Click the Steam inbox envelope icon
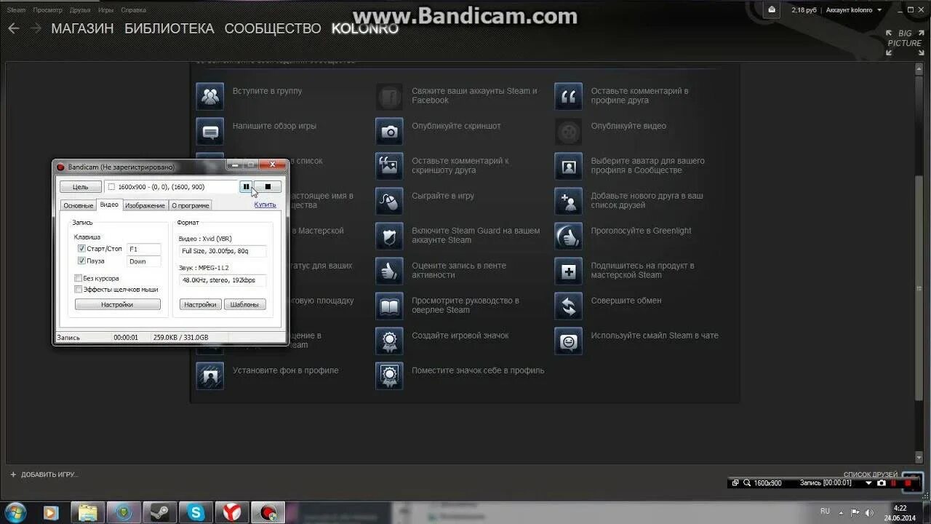Image resolution: width=931 pixels, height=524 pixels. coord(772,10)
